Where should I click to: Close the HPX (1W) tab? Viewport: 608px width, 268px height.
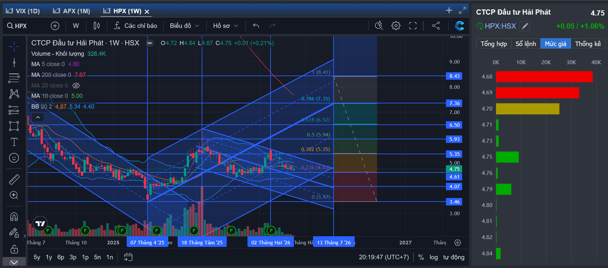tap(147, 12)
